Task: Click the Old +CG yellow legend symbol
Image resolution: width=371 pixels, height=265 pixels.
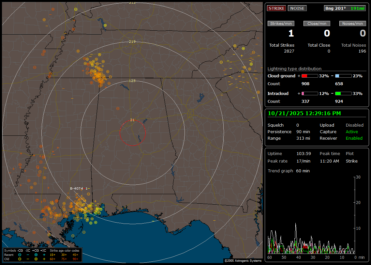Action: (x=36, y=259)
